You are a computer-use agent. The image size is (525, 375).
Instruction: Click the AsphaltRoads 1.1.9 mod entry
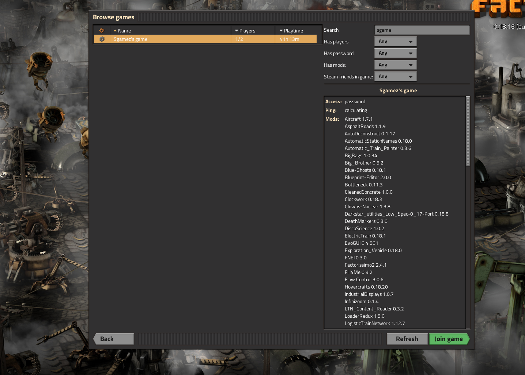tap(365, 126)
